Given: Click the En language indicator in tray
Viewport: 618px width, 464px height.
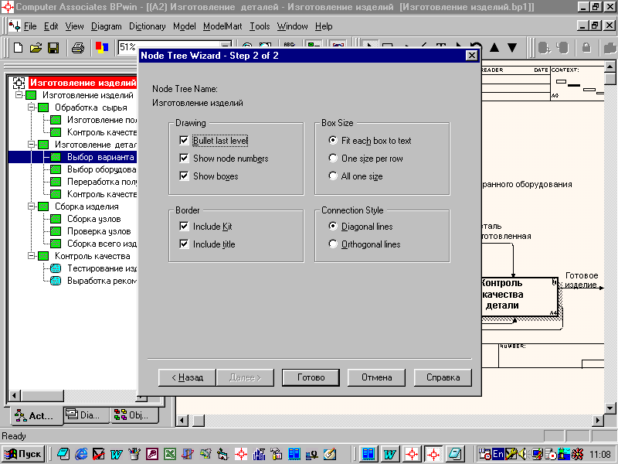Looking at the screenshot, I should click(498, 454).
